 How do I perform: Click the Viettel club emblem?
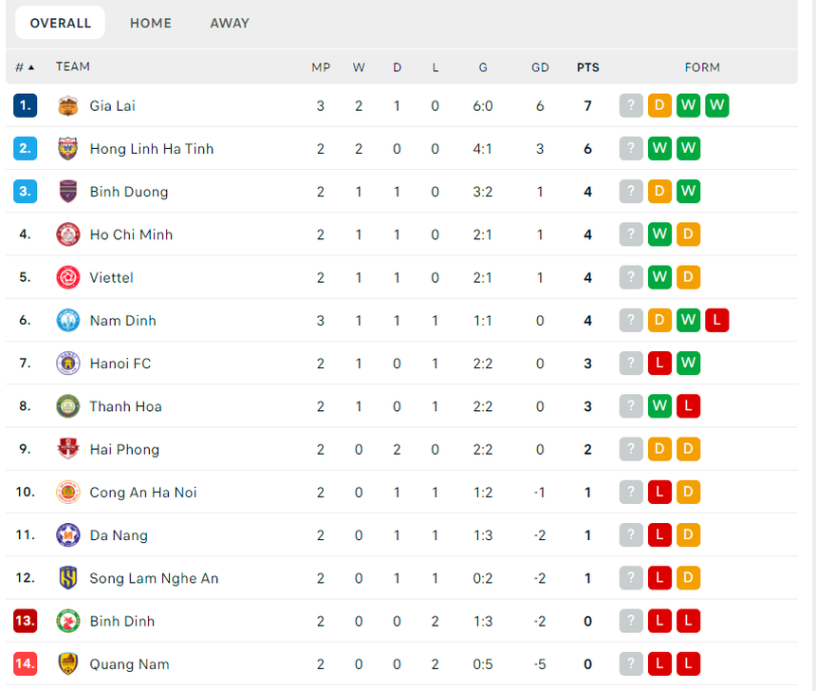pyautogui.click(x=67, y=277)
